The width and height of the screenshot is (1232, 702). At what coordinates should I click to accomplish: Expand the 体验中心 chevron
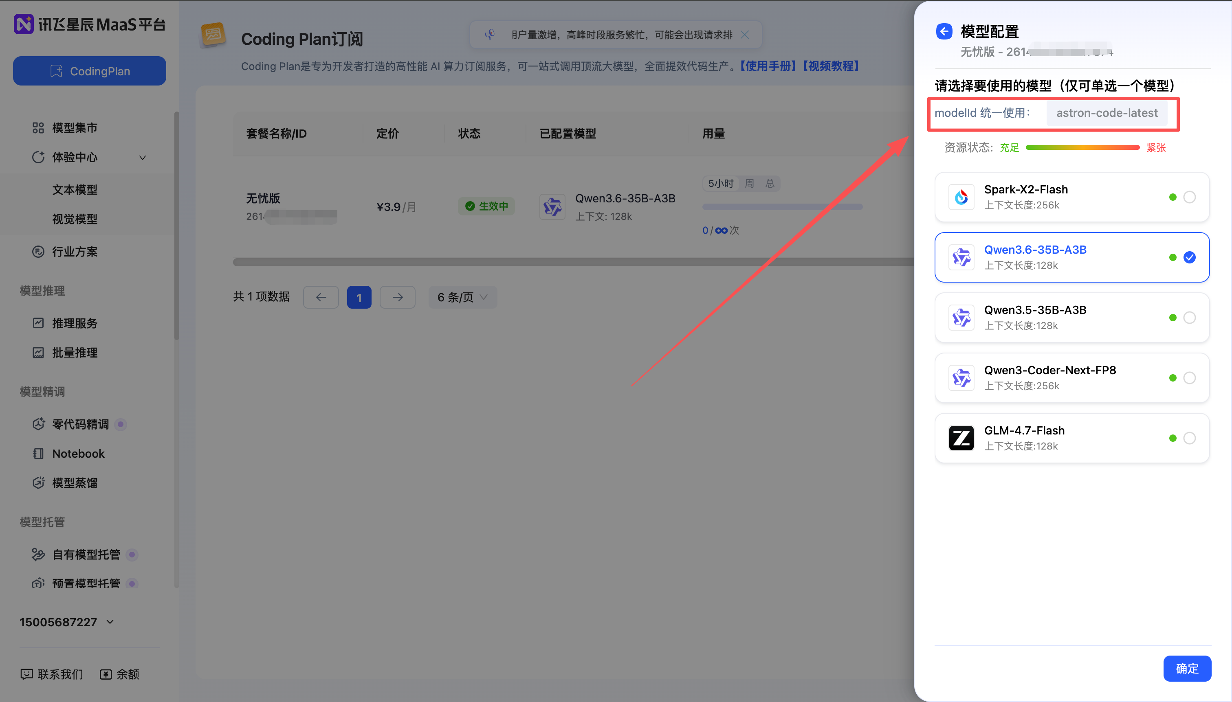tap(142, 158)
